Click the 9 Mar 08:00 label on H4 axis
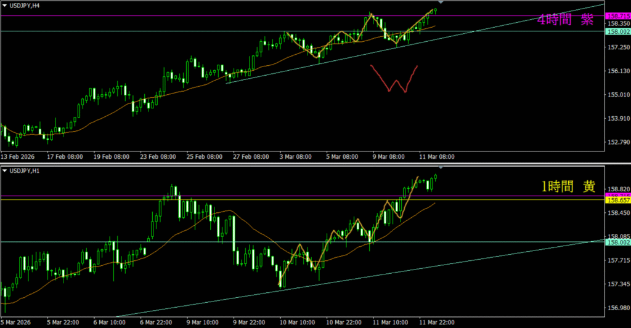Screen dimensions: 631x328 click(388, 157)
